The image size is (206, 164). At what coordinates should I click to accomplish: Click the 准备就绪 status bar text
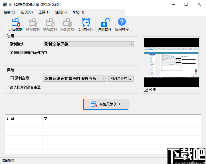click(x=8, y=161)
